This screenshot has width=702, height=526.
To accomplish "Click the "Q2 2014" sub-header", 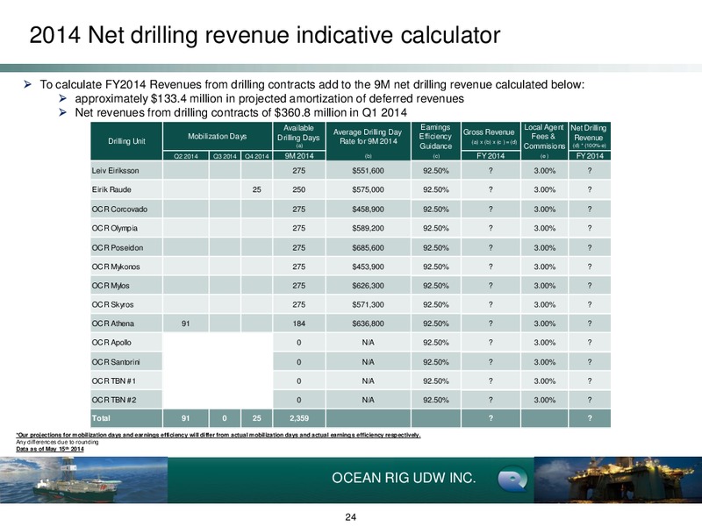I will point(186,156).
